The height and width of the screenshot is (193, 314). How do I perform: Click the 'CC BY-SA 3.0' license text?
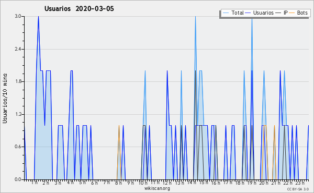pos(298,189)
